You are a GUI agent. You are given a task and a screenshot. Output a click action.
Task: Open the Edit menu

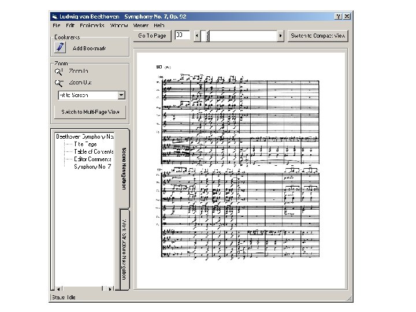click(x=70, y=25)
